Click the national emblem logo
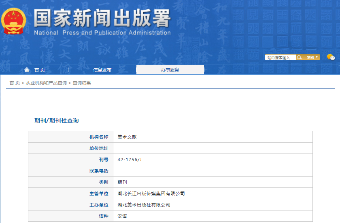The width and height of the screenshot is (340, 223). point(13,21)
